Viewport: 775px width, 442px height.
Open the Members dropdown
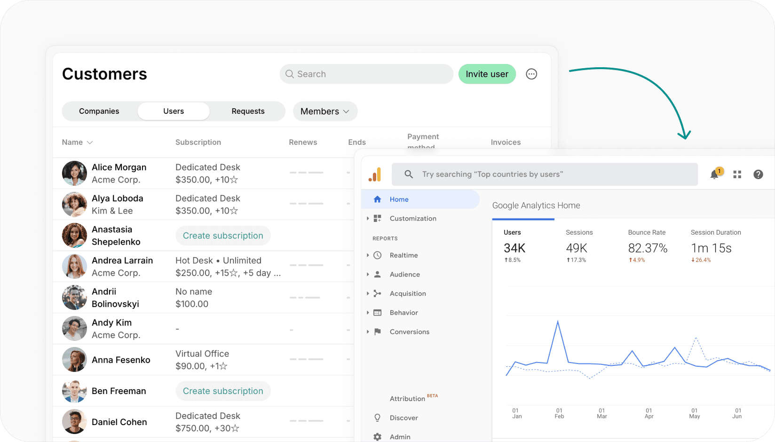324,111
